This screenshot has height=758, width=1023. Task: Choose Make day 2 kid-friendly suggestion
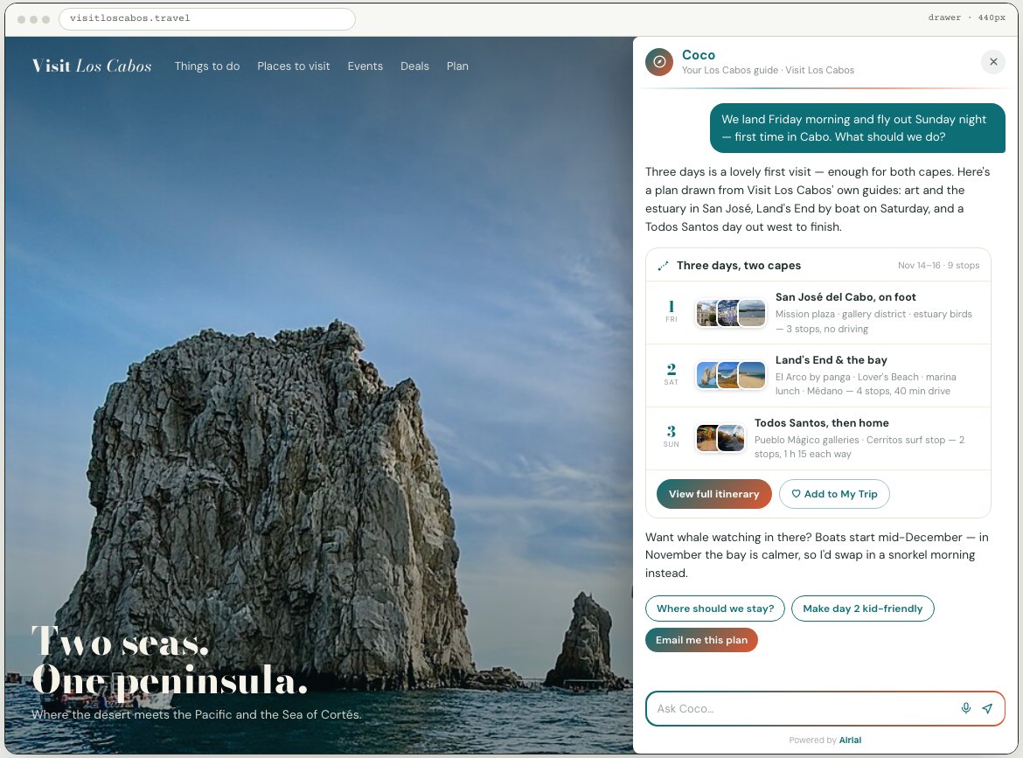pyautogui.click(x=862, y=608)
